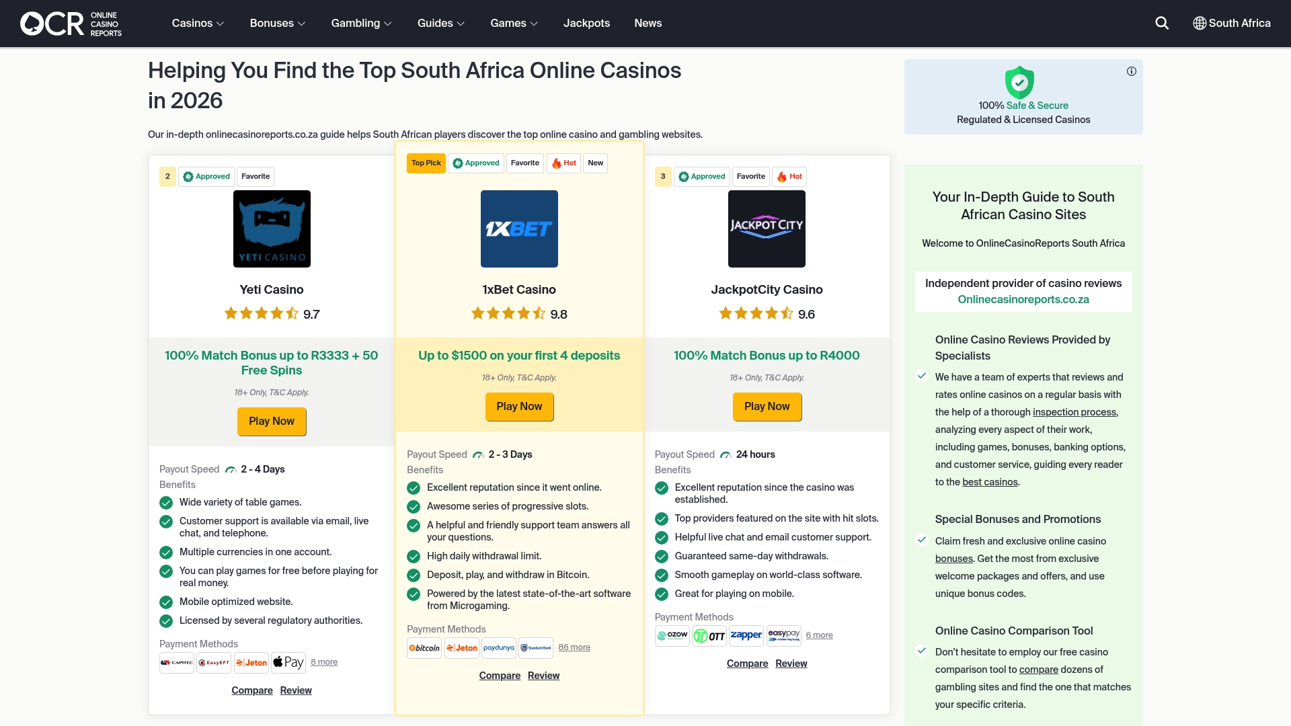This screenshot has height=726, width=1291.
Task: Click the OTT payment icon
Action: pos(709,636)
